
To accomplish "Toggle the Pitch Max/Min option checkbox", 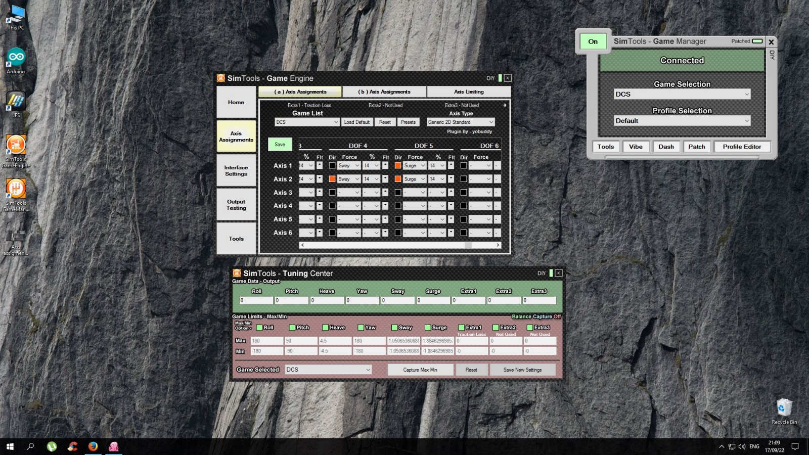I will (293, 328).
